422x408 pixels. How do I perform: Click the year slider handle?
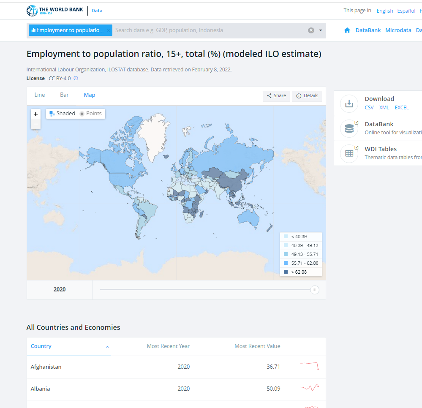[314, 290]
